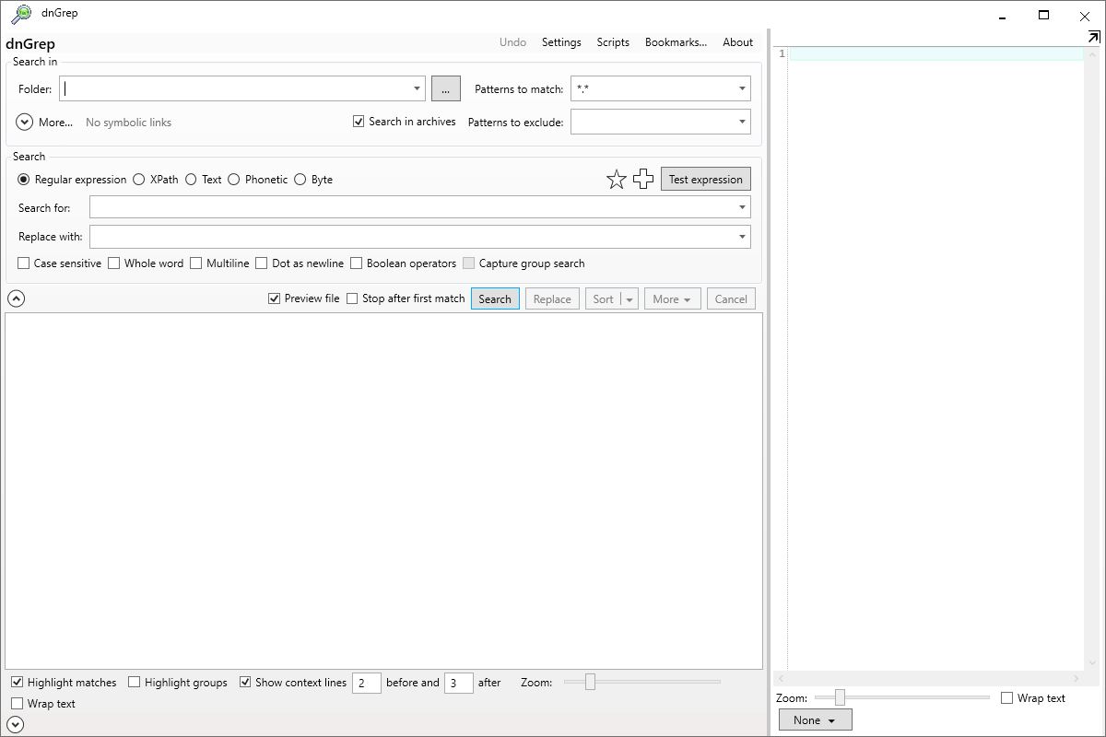
Task: Open the None syntax highlighting dropdown
Action: pos(815,719)
